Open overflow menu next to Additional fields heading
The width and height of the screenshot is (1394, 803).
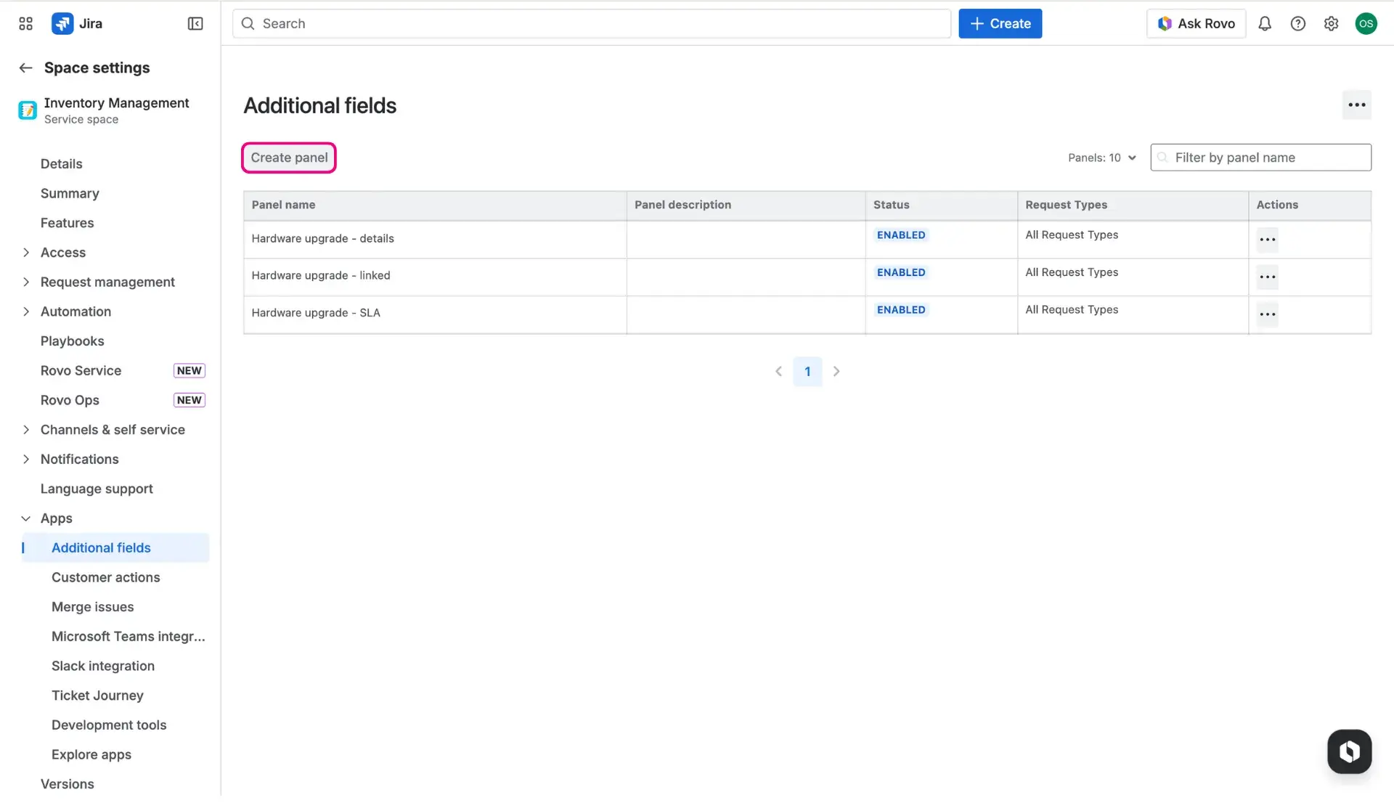pyautogui.click(x=1356, y=105)
